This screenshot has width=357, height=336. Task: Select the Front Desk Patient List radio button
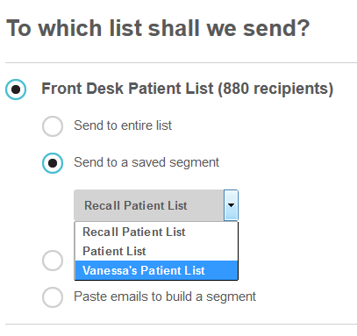point(16,89)
